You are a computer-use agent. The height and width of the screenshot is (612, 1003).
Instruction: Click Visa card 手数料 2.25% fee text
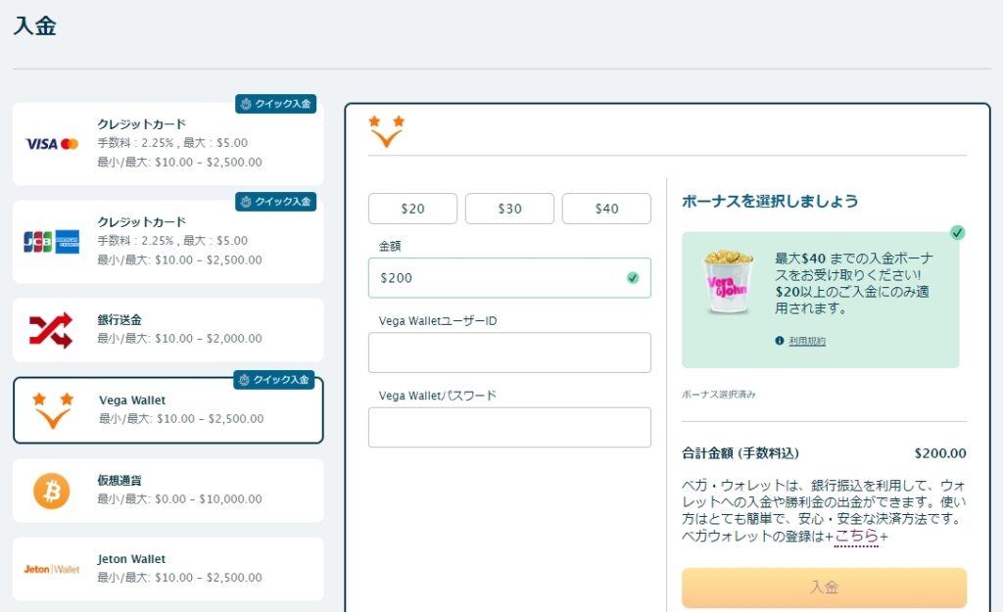point(172,143)
